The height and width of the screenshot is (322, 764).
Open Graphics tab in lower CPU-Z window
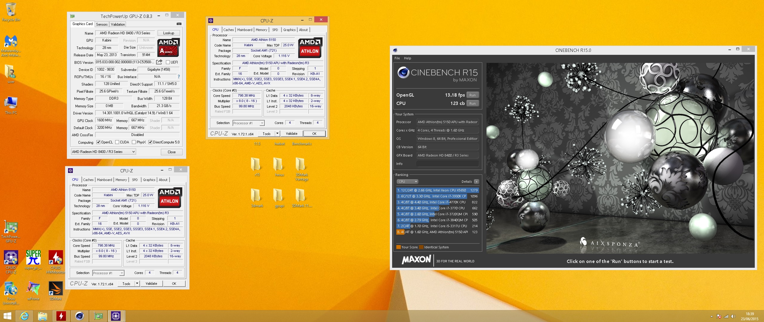pyautogui.click(x=149, y=180)
